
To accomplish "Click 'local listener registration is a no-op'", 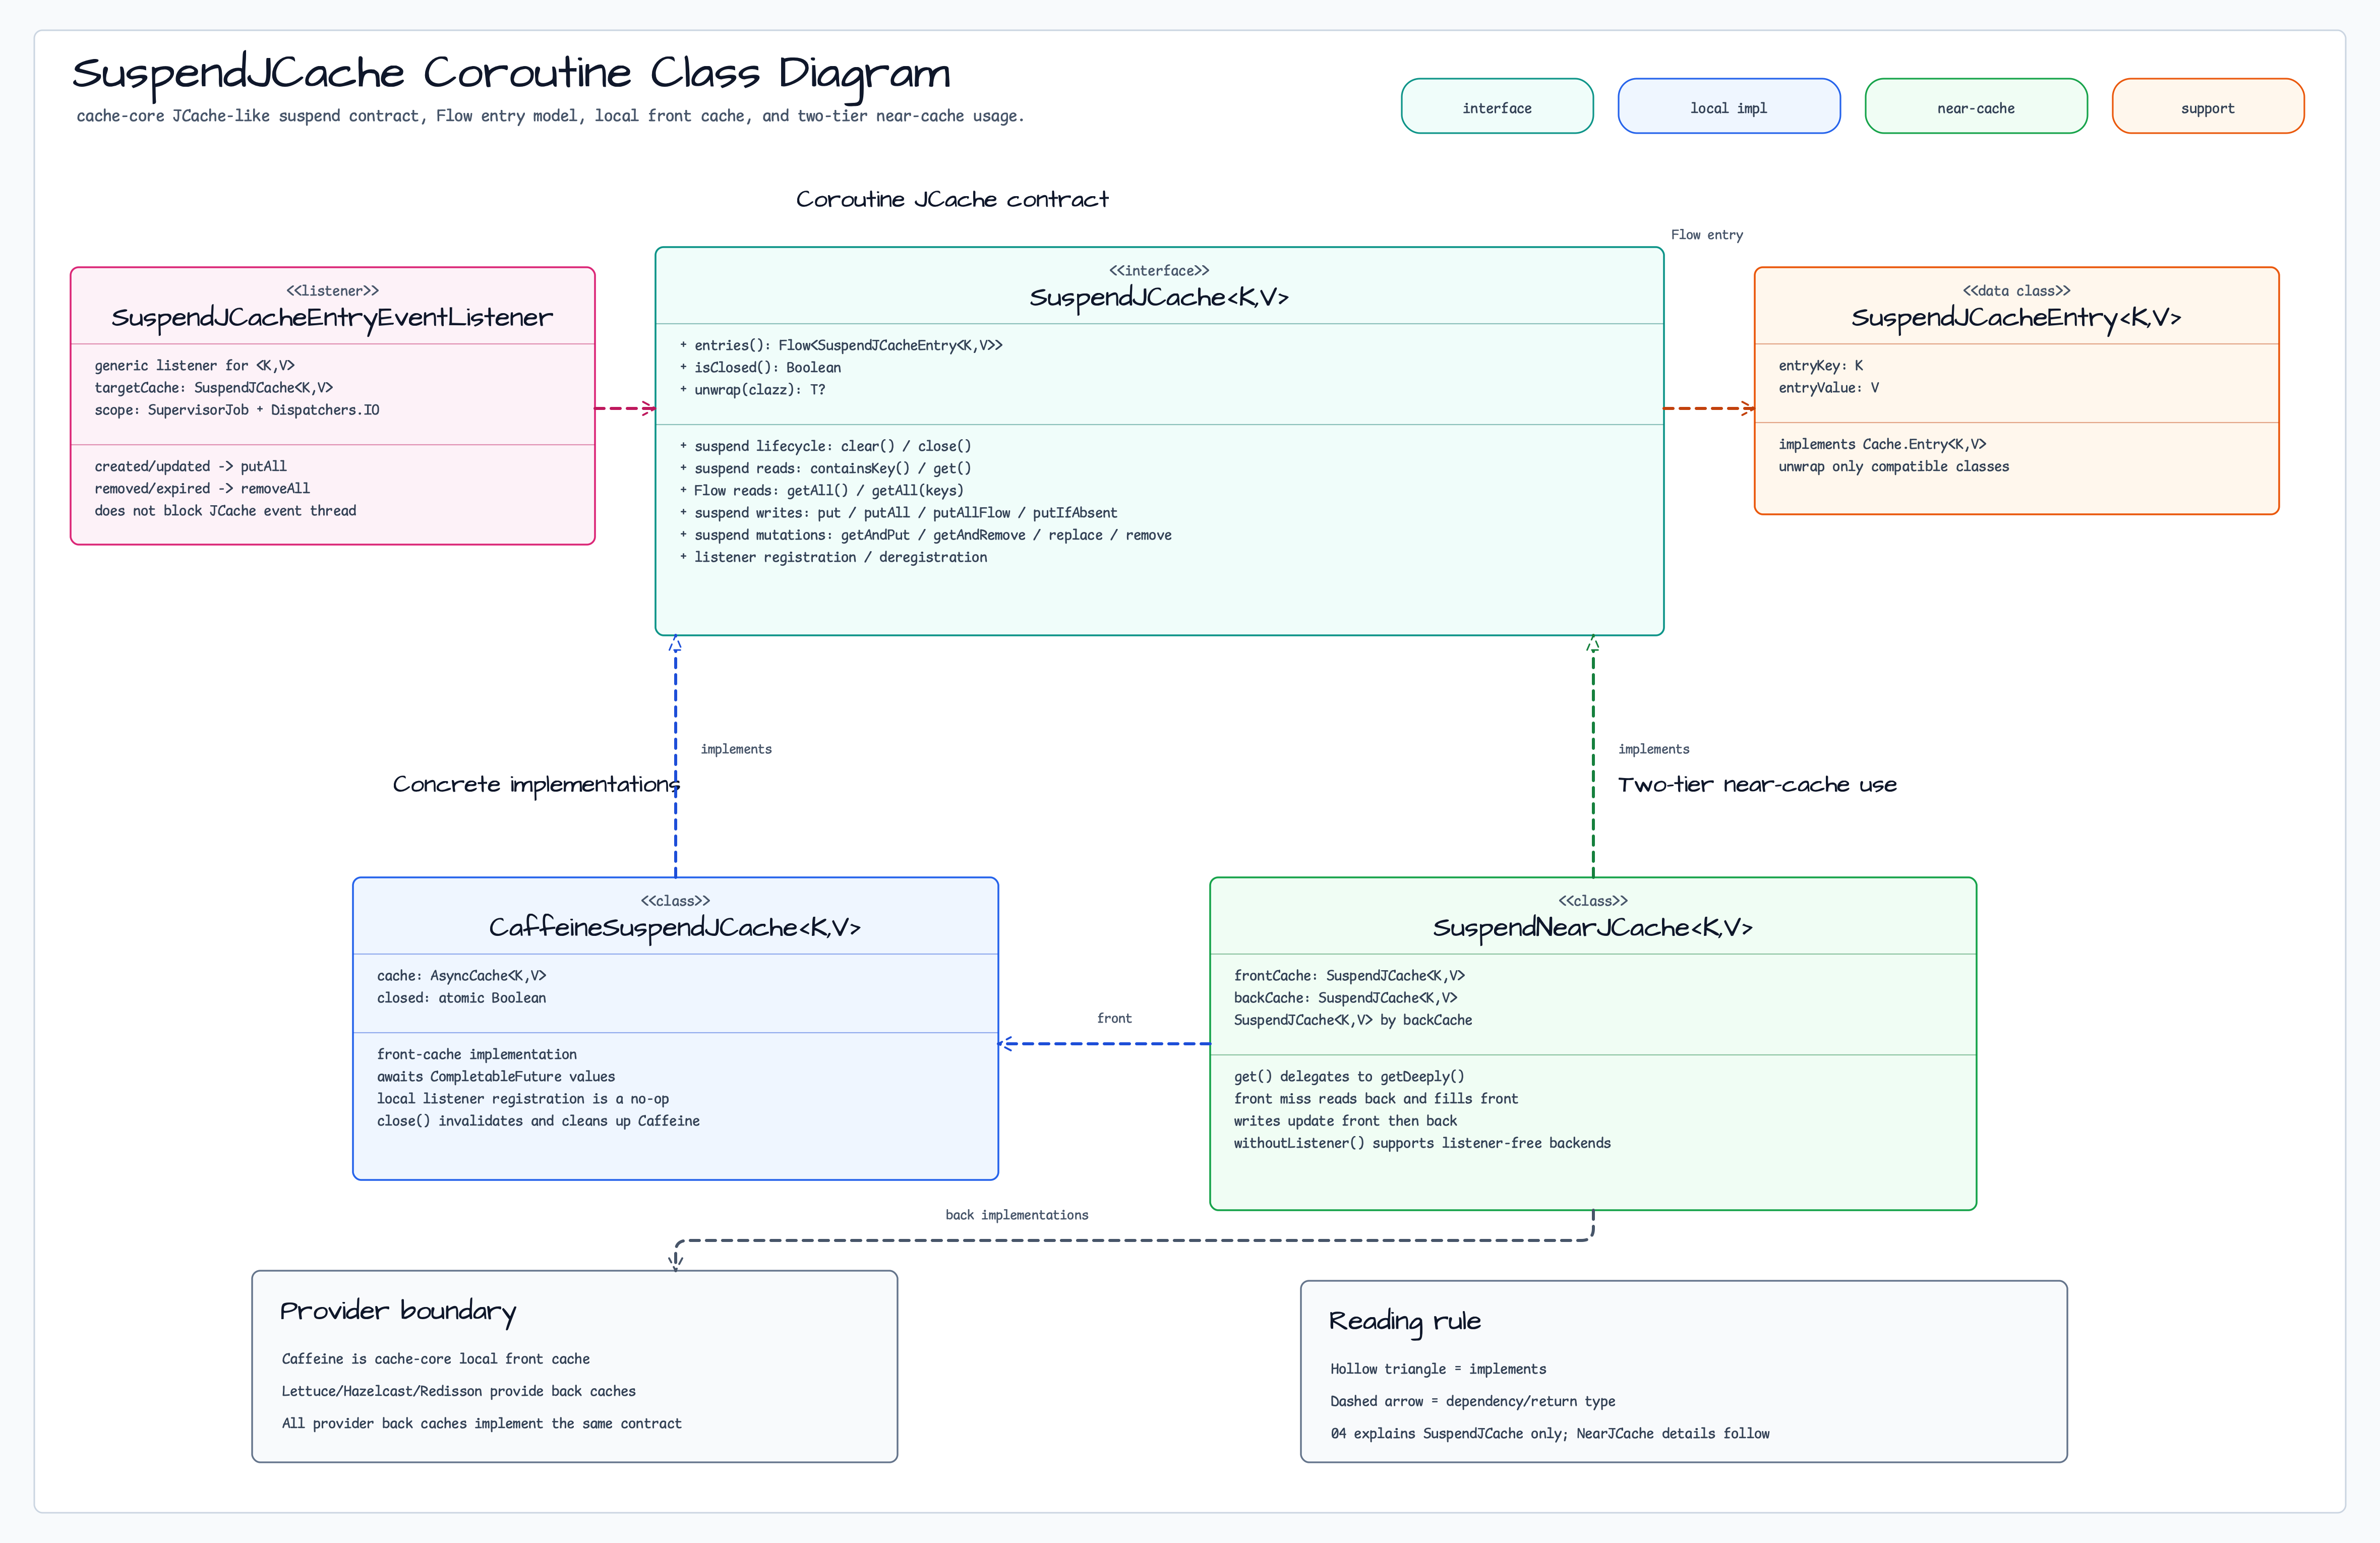I will pyautogui.click(x=523, y=1099).
